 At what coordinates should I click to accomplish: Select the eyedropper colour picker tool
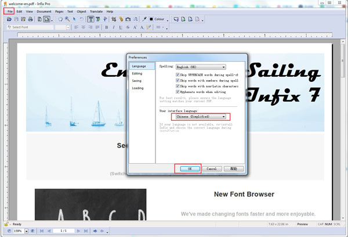[144, 19]
